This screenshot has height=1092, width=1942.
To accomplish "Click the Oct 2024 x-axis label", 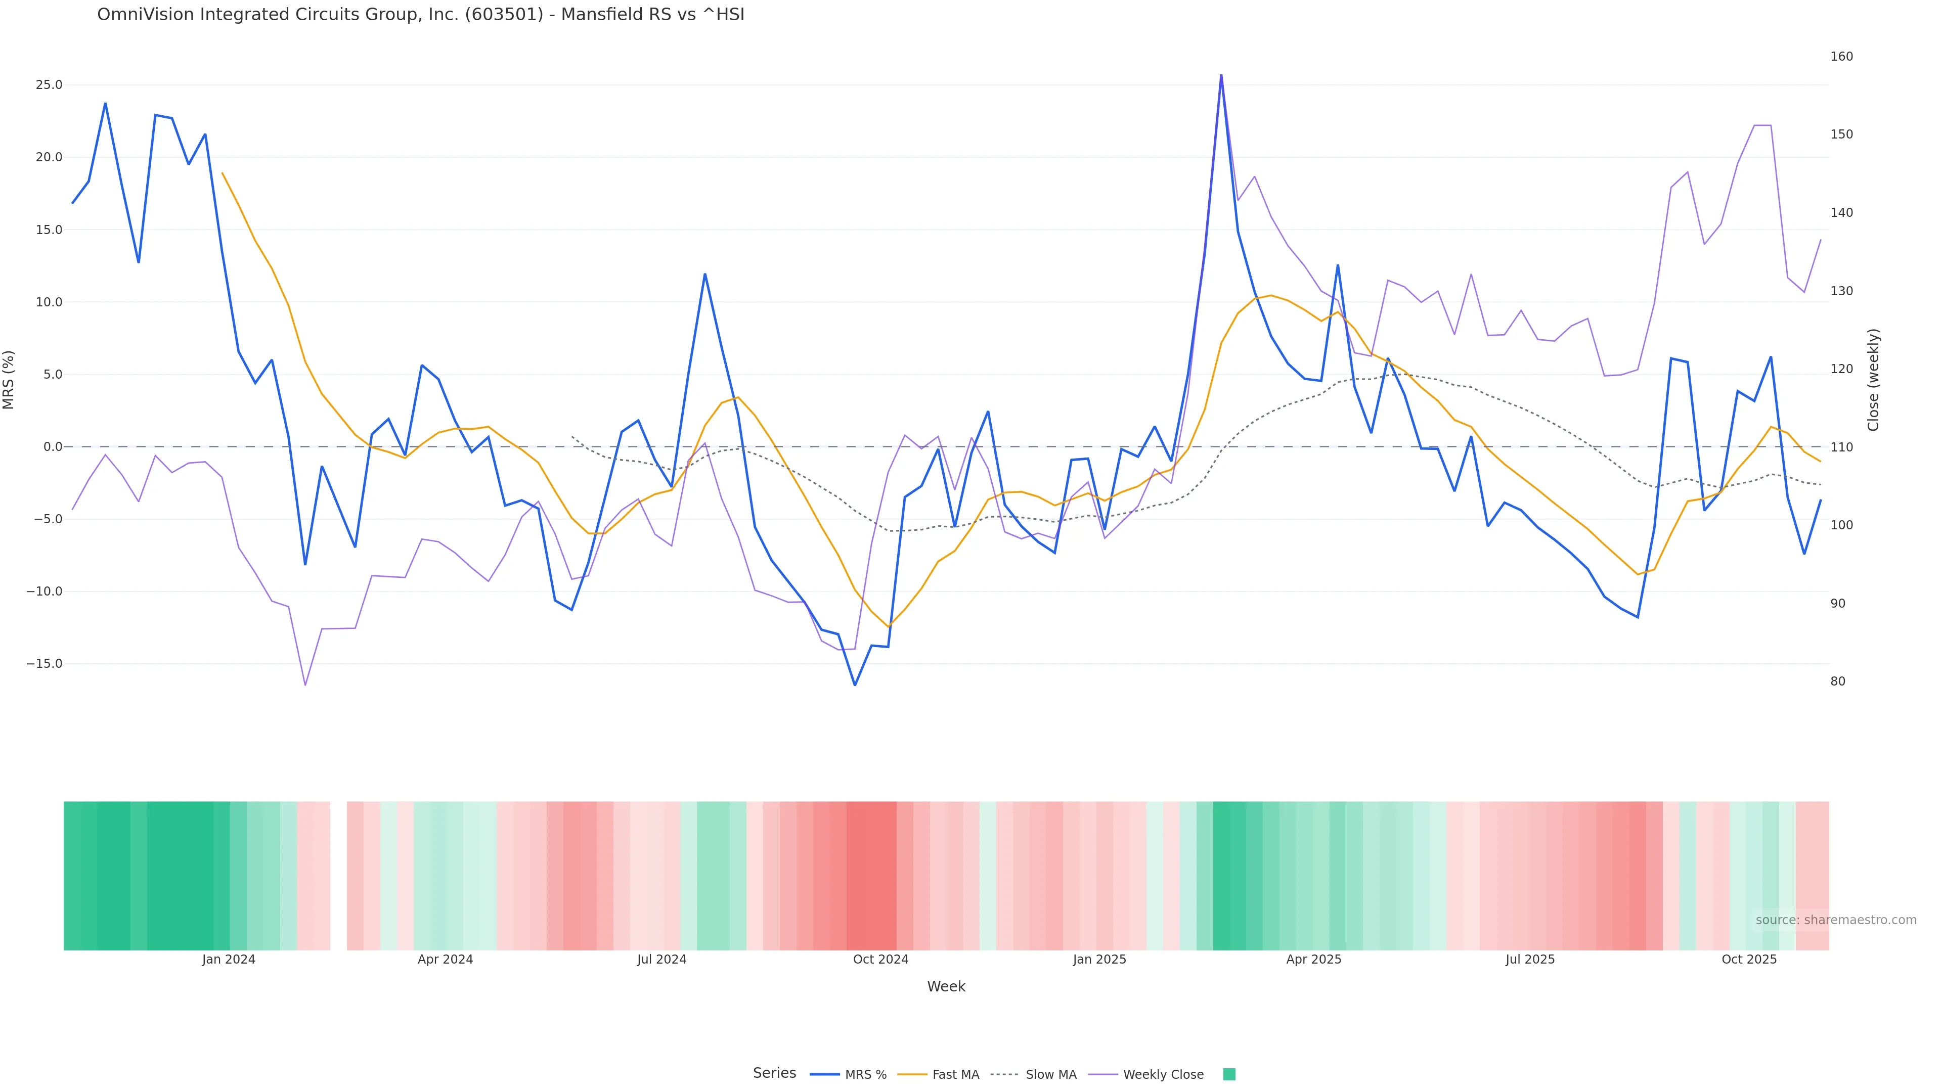I will pos(880,960).
